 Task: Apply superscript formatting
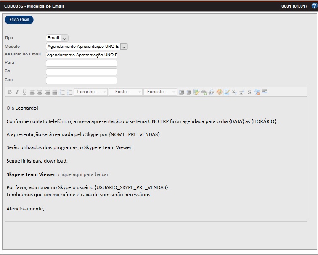click(x=242, y=92)
